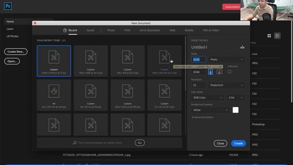Switch to the Saved tab

[x=90, y=30]
